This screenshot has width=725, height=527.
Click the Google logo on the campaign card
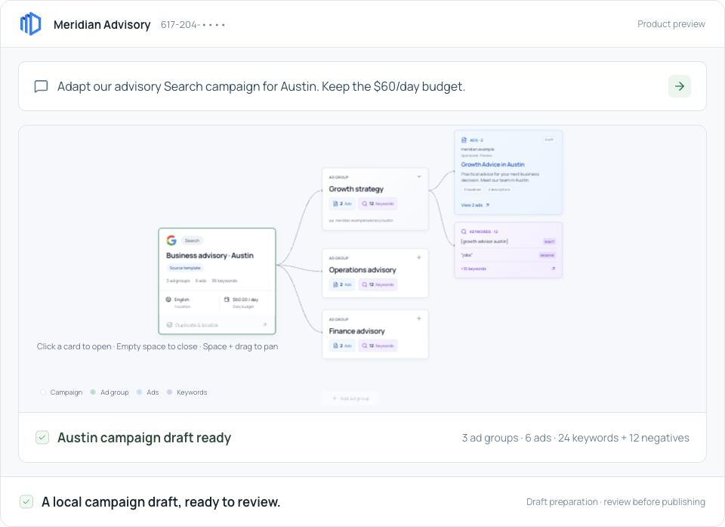click(x=171, y=240)
